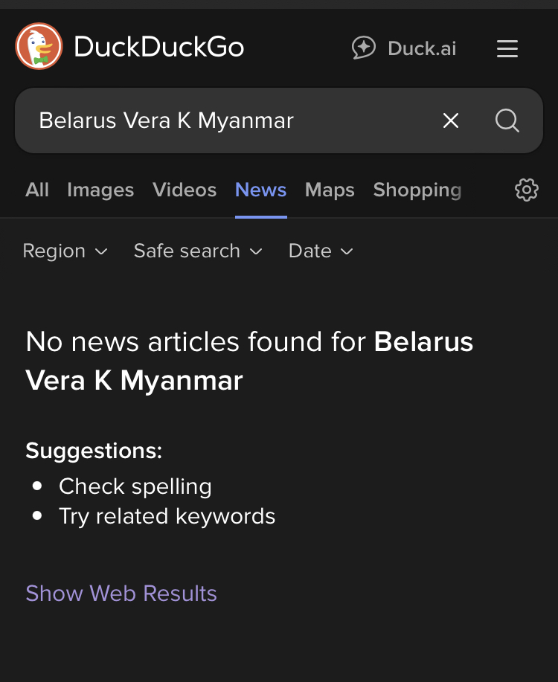Open the Date filter dropdown
Viewport: 558px width, 682px height.
coord(321,251)
